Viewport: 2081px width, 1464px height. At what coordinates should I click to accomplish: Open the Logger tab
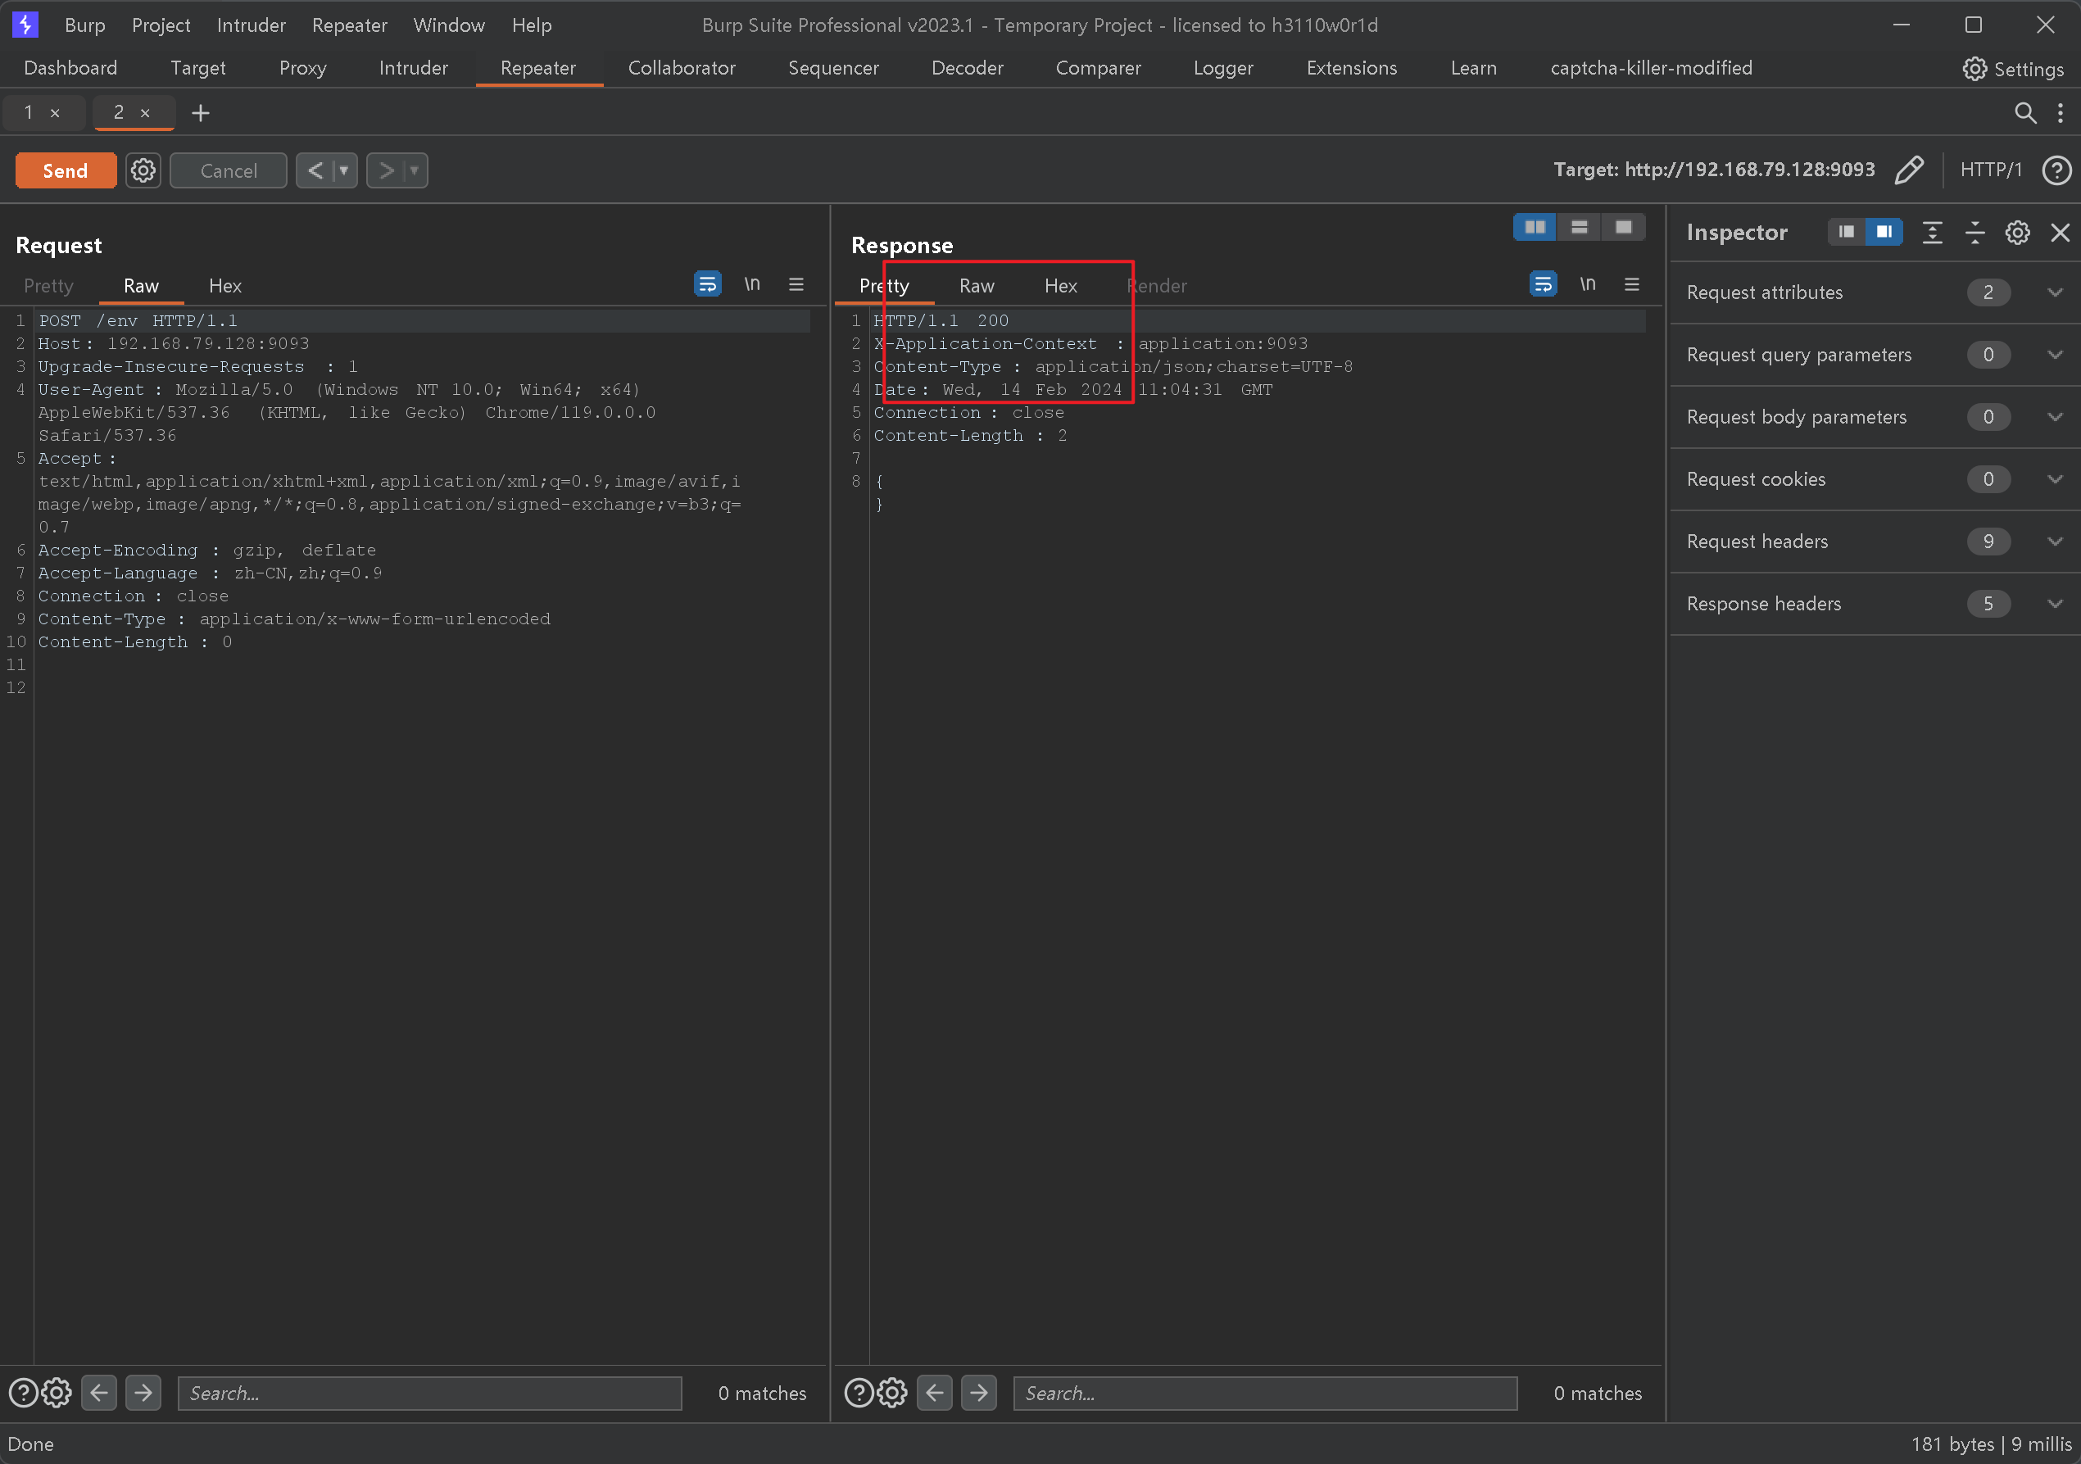[1222, 68]
